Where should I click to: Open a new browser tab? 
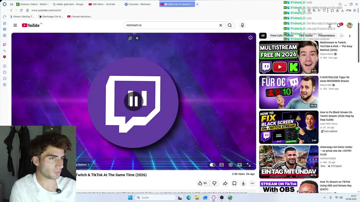tap(197, 4)
